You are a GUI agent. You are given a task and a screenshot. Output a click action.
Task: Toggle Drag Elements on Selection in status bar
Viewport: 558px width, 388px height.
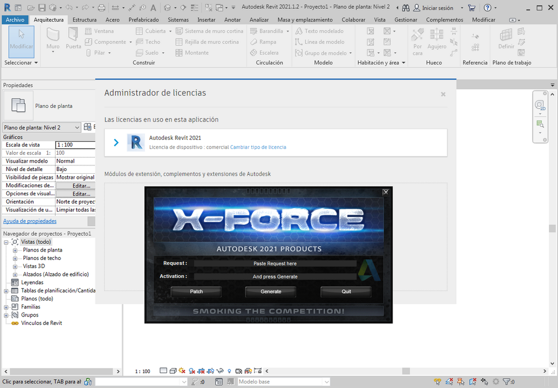[x=484, y=381]
